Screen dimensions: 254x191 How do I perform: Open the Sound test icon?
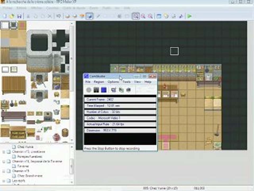[x=181, y=16]
